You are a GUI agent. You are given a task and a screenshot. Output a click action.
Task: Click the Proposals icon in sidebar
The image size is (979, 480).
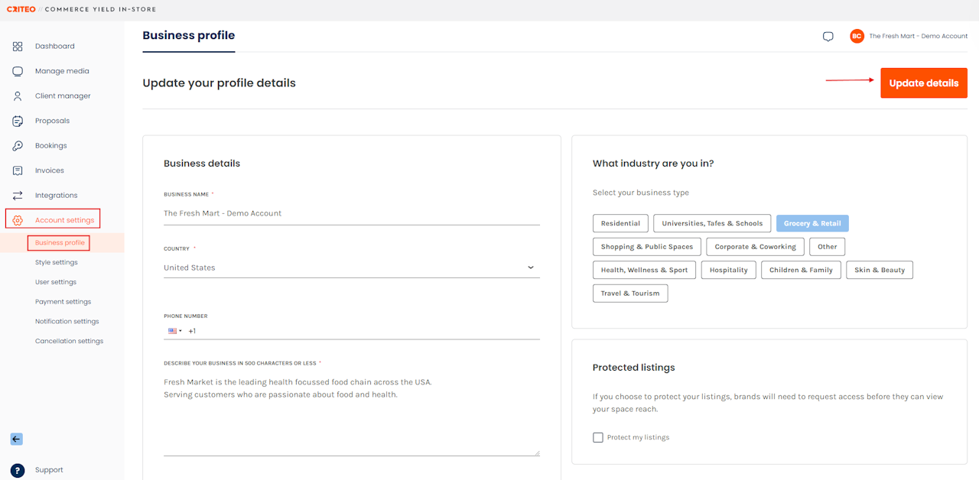18,121
